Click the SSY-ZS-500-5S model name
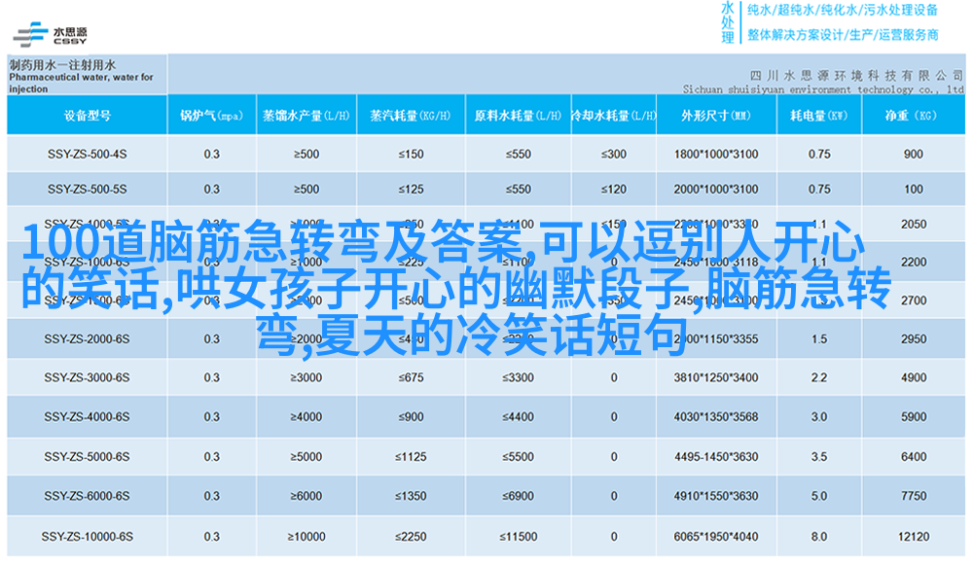The height and width of the screenshot is (565, 973). click(87, 189)
